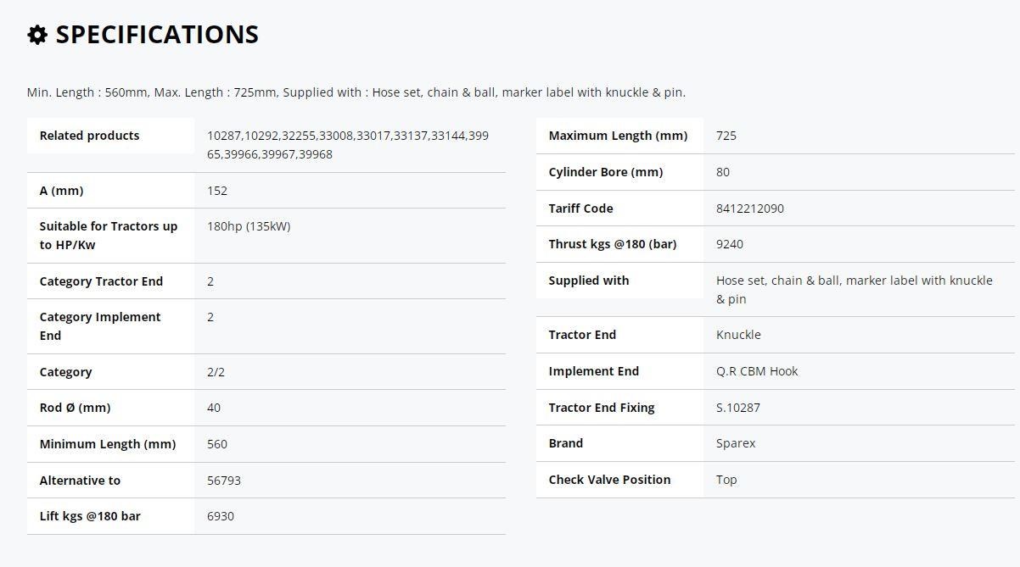Click the Brand value Sparex

pyautogui.click(x=736, y=443)
